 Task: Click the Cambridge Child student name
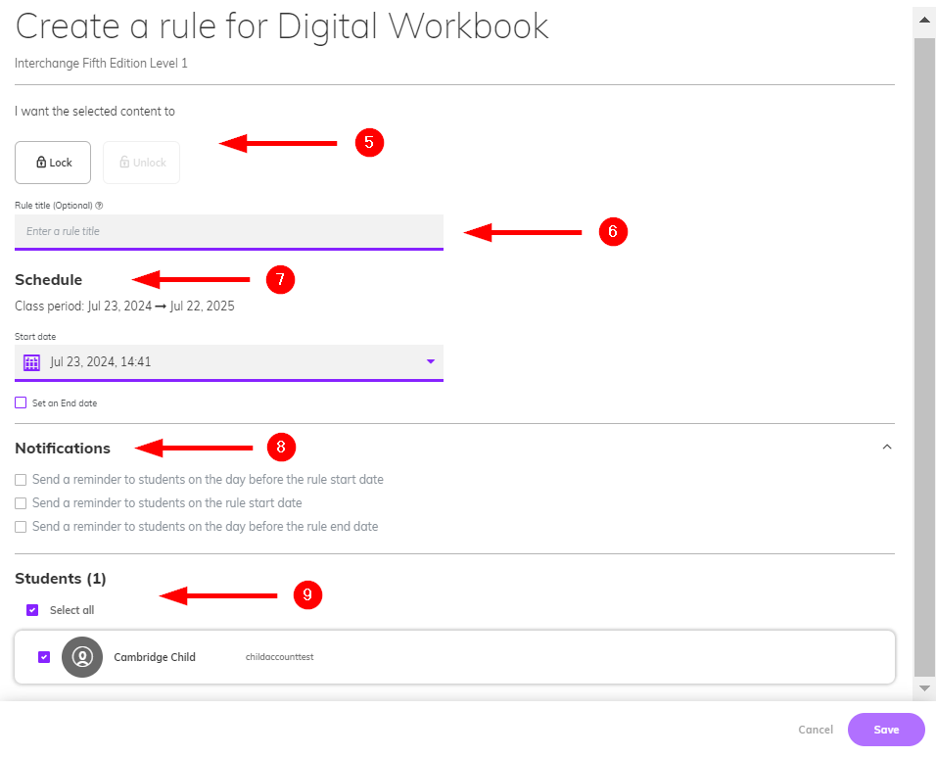click(x=155, y=657)
